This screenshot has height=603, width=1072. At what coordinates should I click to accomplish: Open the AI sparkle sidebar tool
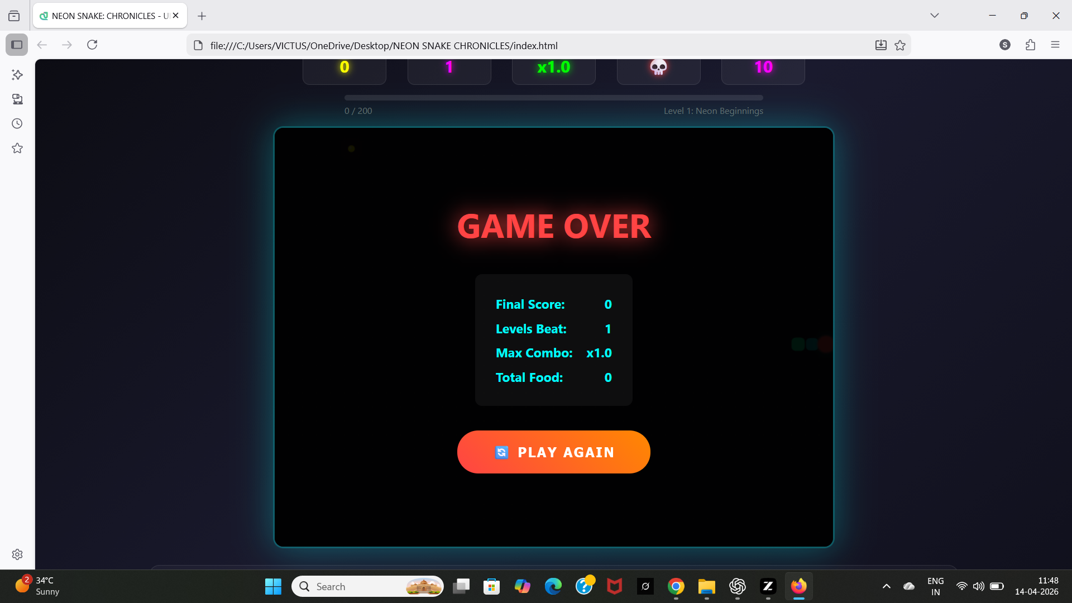click(x=17, y=74)
